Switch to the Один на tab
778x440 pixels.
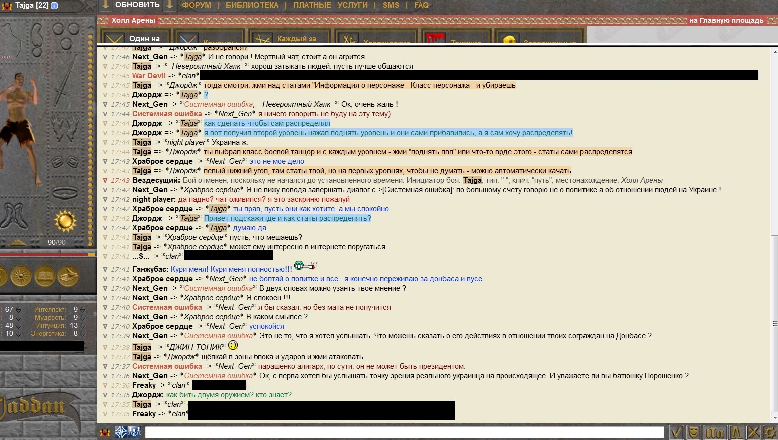[135, 37]
